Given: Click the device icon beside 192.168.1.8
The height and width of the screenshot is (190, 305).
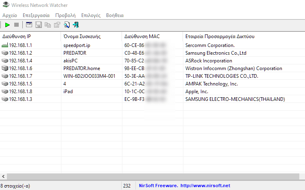Looking at the screenshot, I should [5, 91].
